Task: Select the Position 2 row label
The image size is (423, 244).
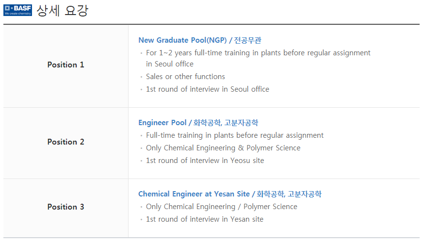Action: [x=65, y=142]
